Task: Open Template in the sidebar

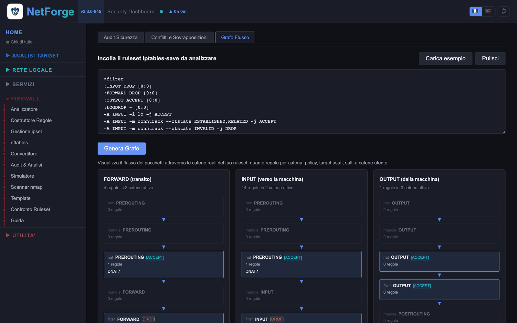Action: [21, 198]
